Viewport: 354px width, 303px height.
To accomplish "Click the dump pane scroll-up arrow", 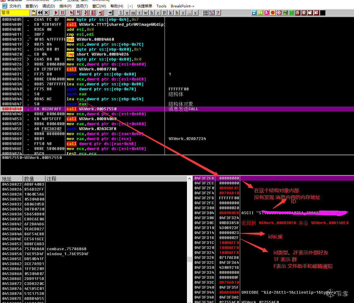I will coord(189,179).
